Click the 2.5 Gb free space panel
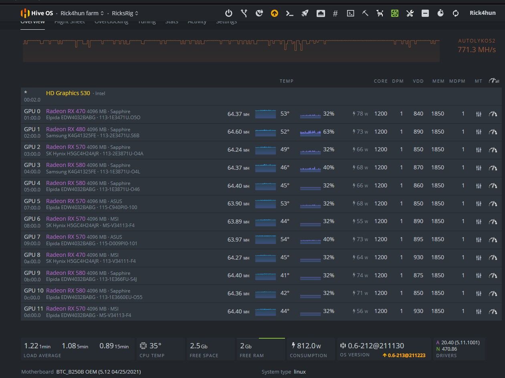 pos(211,349)
